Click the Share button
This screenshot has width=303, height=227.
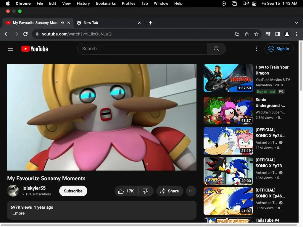coord(170,191)
